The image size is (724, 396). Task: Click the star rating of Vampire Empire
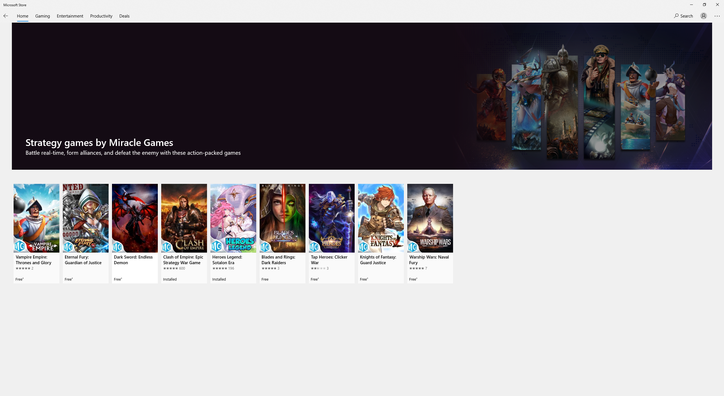click(x=23, y=268)
